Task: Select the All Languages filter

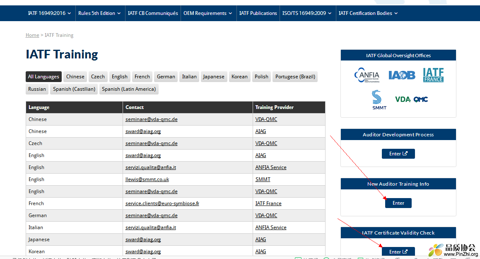Action: [43, 77]
